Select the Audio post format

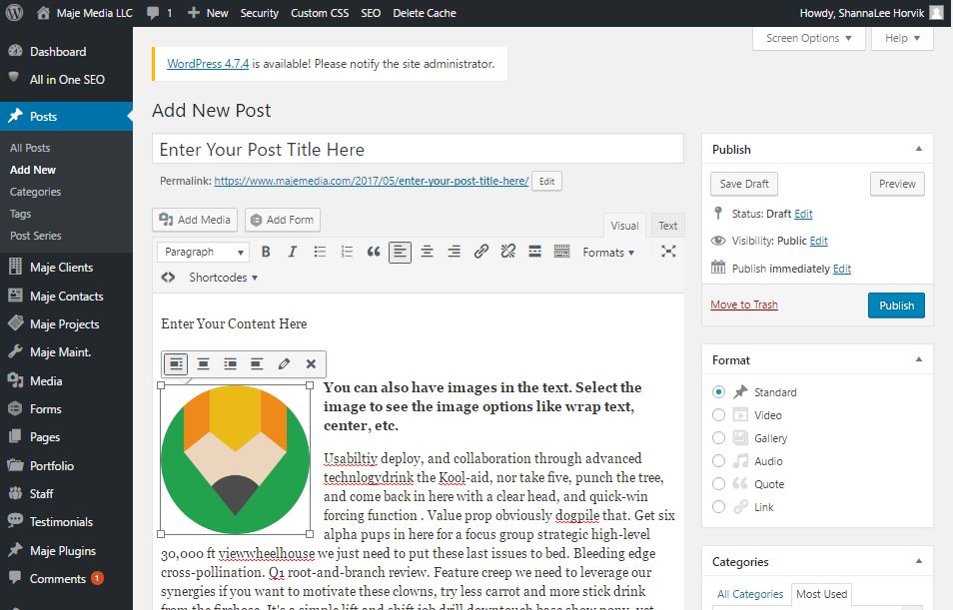pos(718,461)
